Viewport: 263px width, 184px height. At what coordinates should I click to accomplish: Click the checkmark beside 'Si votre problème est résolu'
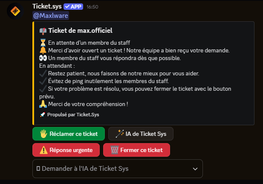tap(43, 89)
